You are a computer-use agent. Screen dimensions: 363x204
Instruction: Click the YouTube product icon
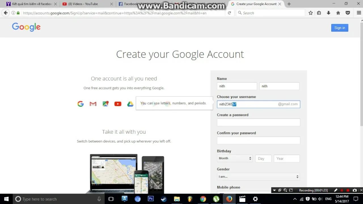(118, 104)
